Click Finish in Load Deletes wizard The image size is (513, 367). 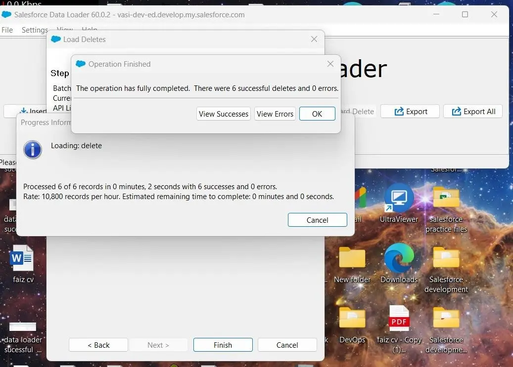point(223,345)
